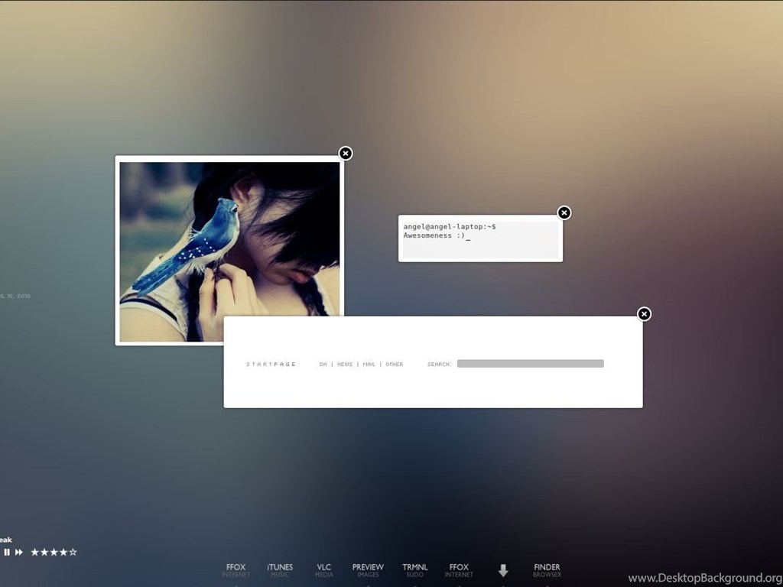Image resolution: width=783 pixels, height=587 pixels.
Task: Skip forward to the next track
Action: (x=19, y=552)
